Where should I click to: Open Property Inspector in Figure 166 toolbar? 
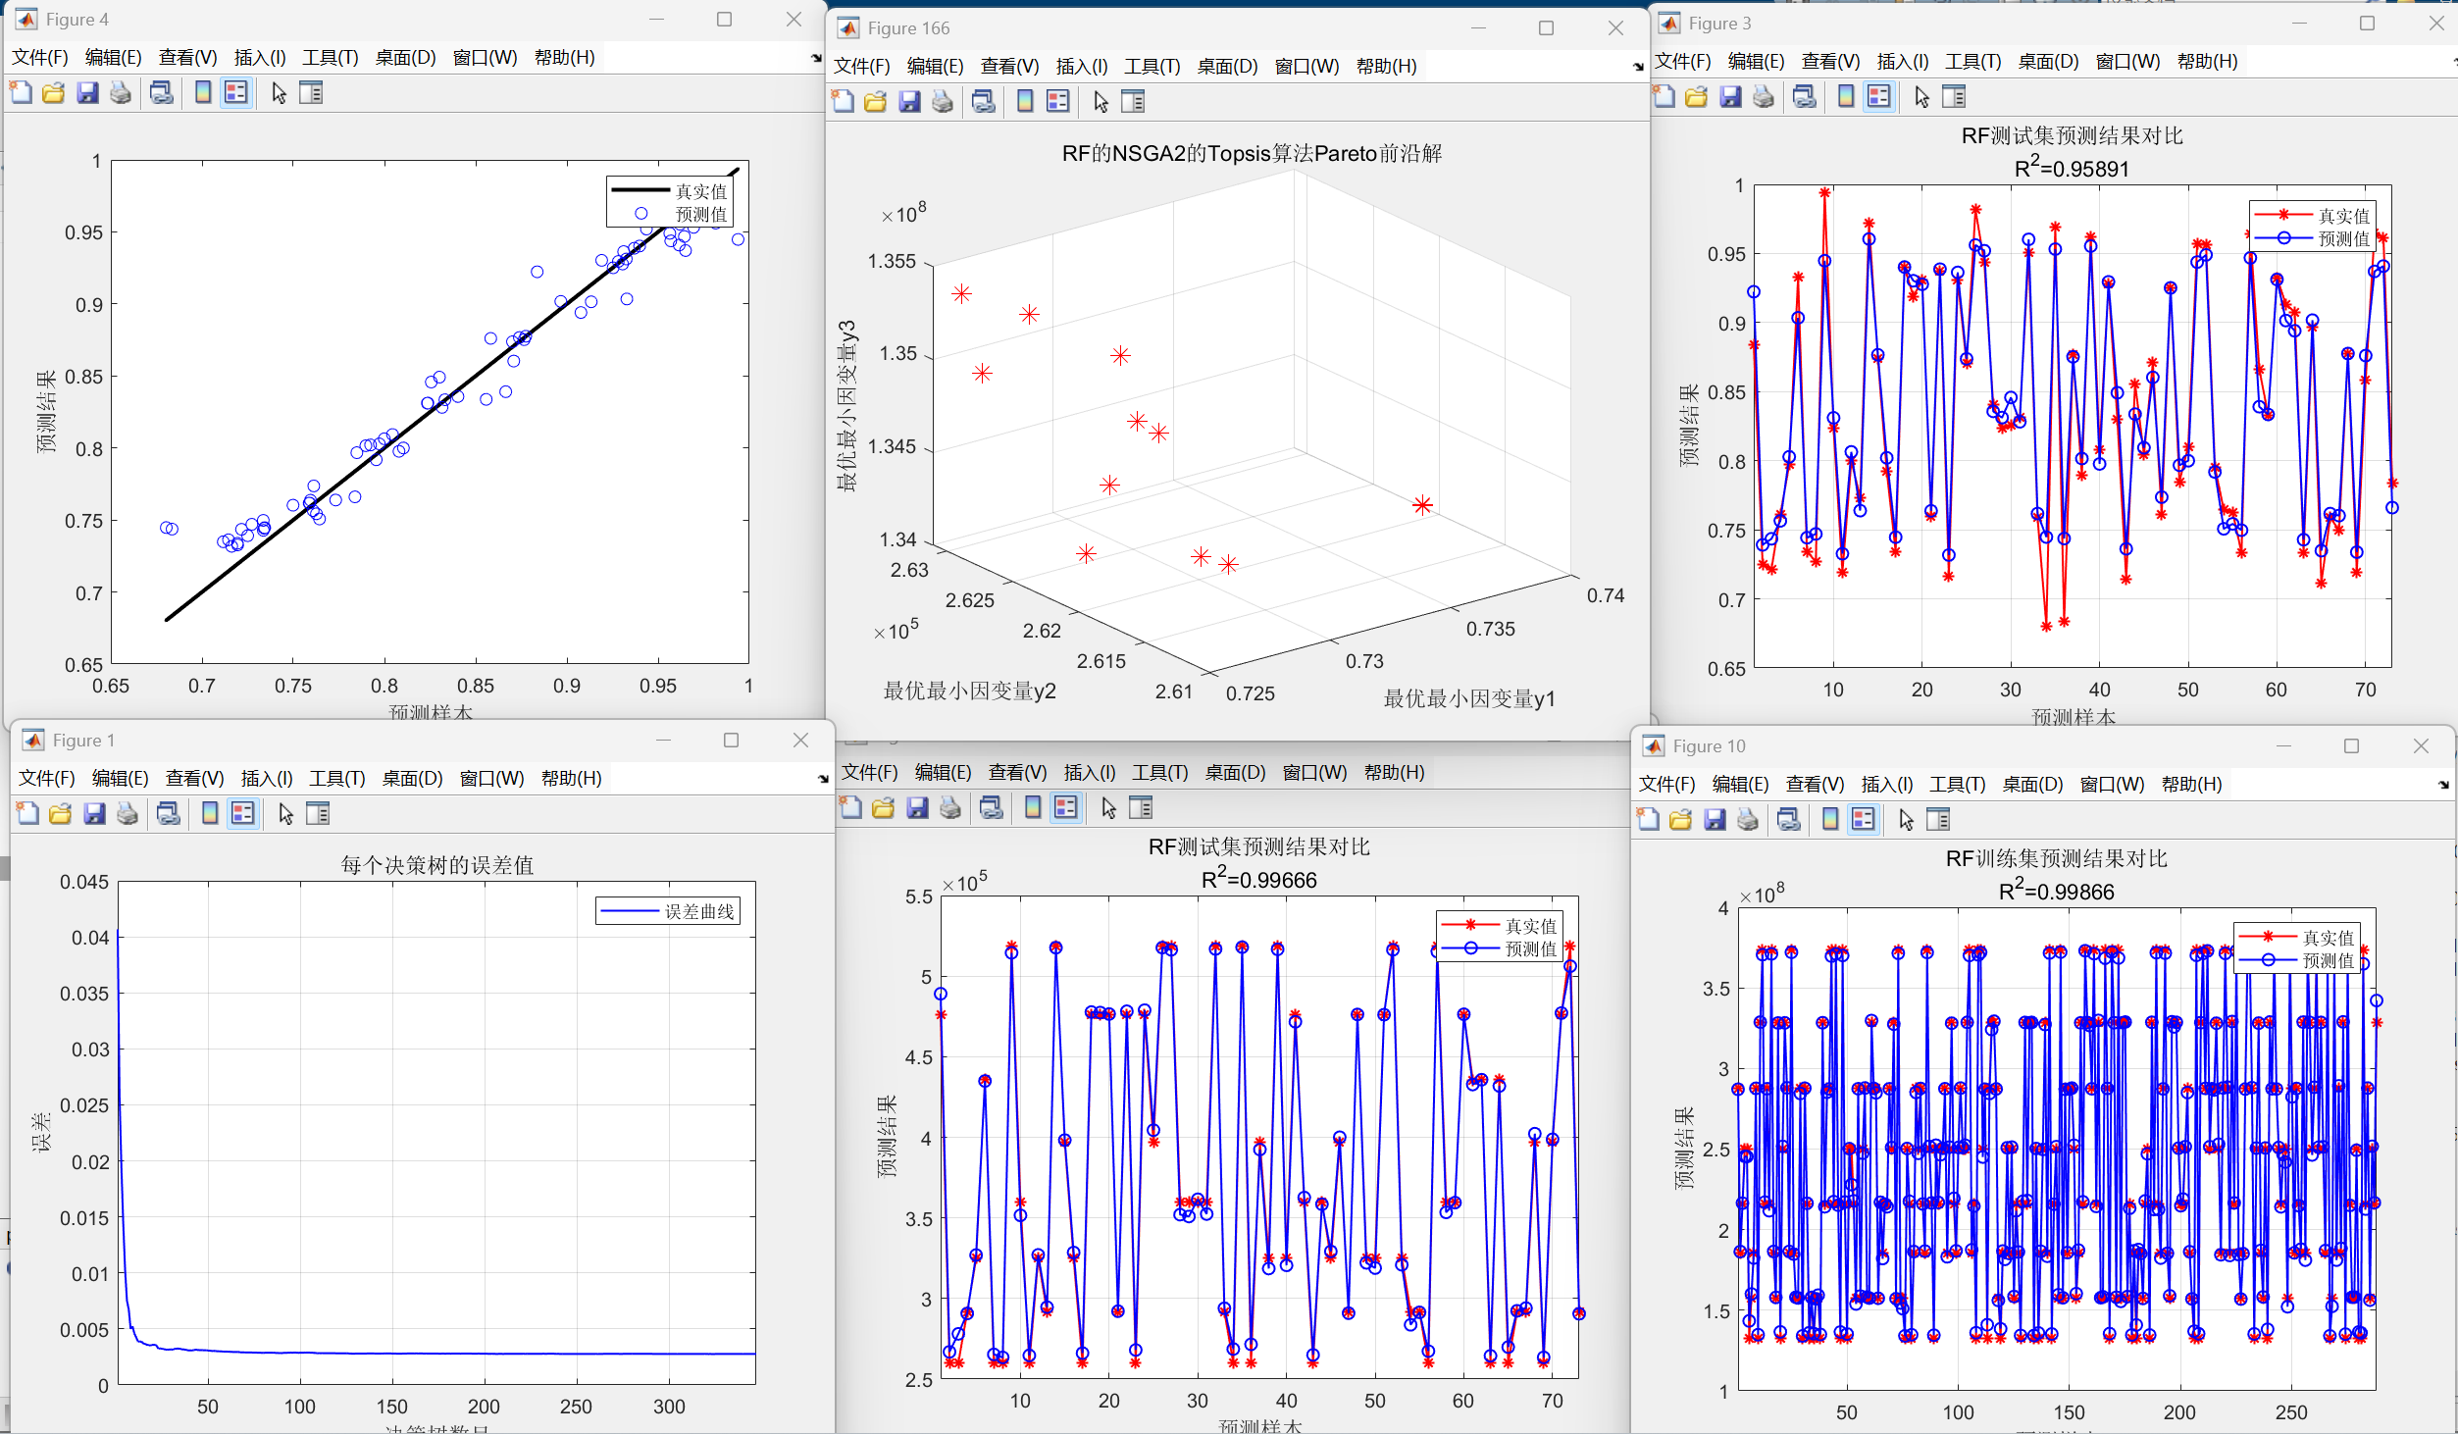(x=1133, y=102)
